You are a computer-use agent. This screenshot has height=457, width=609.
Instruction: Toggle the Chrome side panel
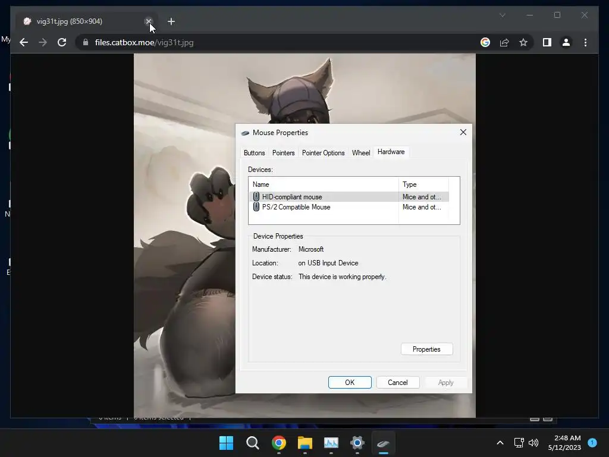tap(547, 42)
